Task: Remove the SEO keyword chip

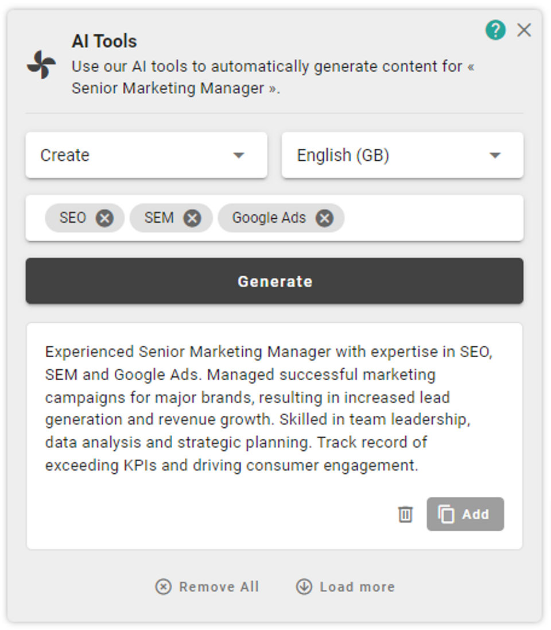Action: click(x=104, y=218)
